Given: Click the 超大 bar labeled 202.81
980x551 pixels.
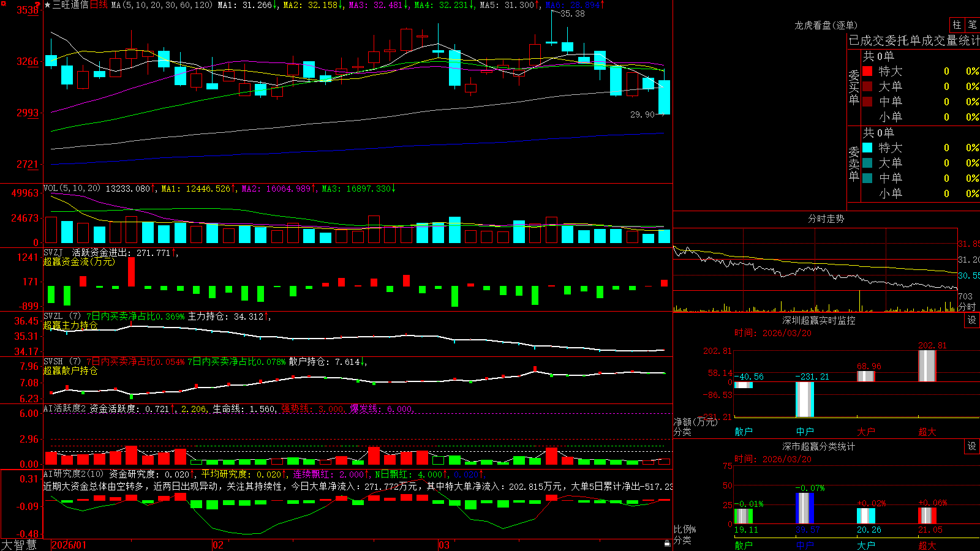Looking at the screenshot, I should [927, 365].
